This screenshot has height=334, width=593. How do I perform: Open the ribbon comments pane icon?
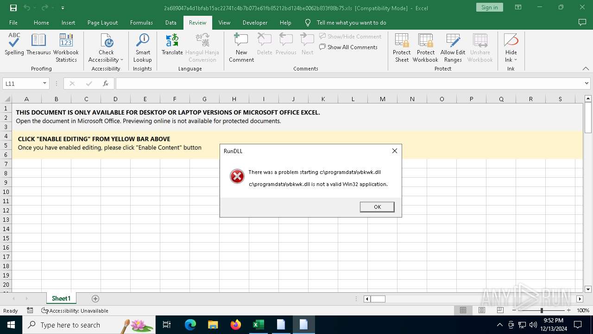tap(582, 22)
